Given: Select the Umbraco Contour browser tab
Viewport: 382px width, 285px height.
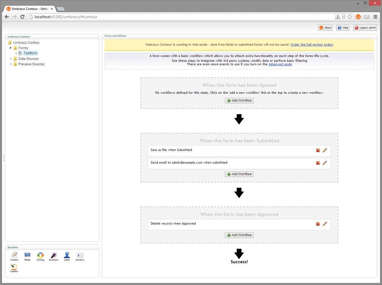Looking at the screenshot, I should pyautogui.click(x=30, y=9).
